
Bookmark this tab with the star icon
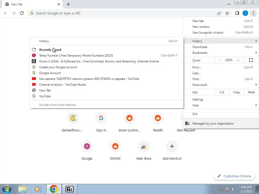[227, 13]
